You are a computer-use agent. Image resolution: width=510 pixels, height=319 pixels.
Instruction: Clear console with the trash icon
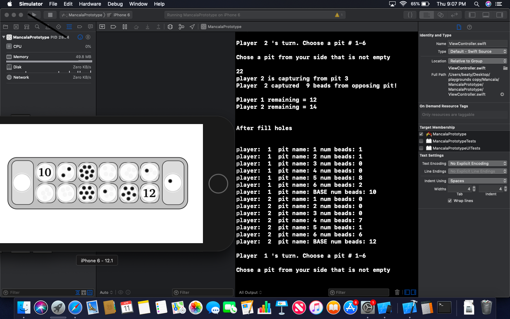pyautogui.click(x=397, y=292)
